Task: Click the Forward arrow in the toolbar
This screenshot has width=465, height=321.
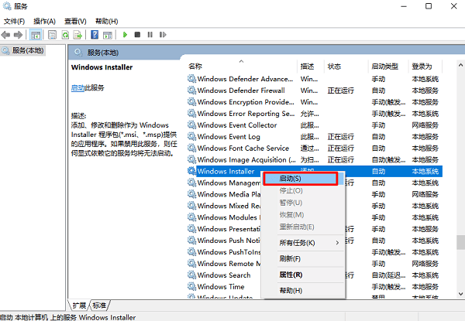Action: [19, 35]
